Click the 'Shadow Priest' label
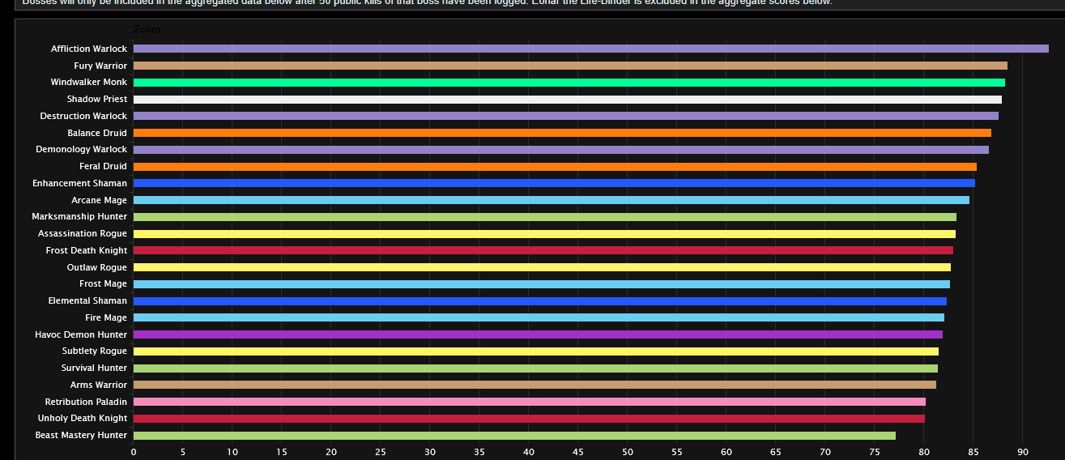This screenshot has width=1065, height=460. (x=97, y=100)
